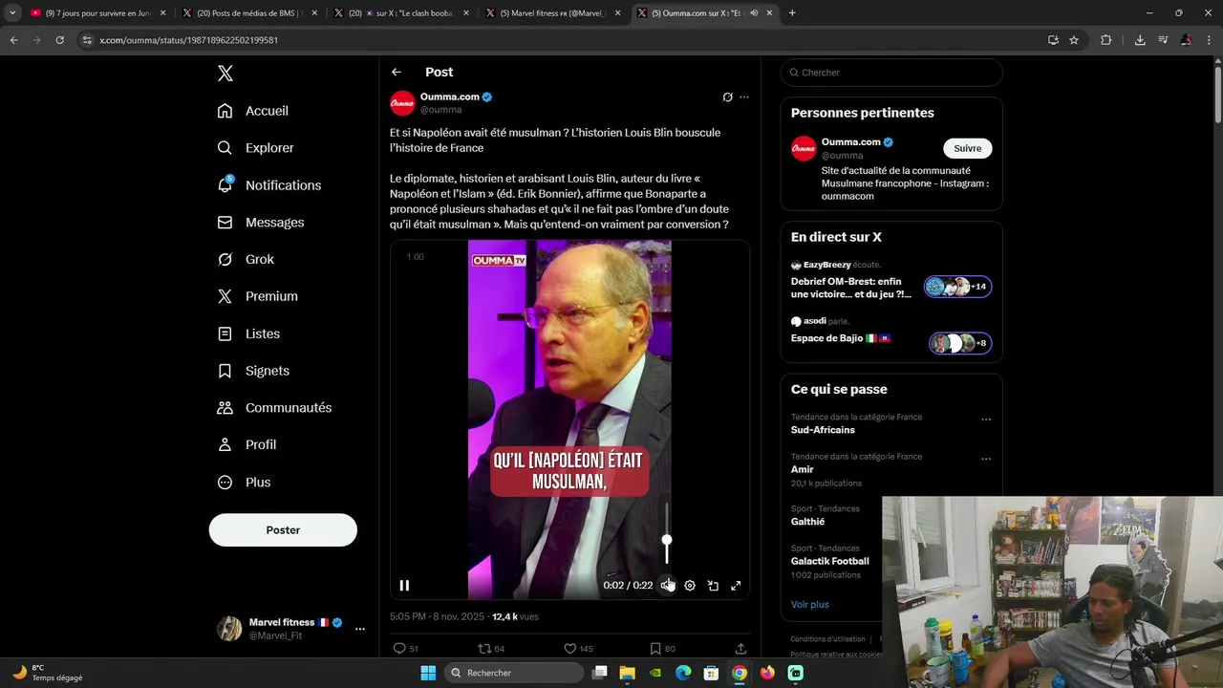Open Messages in the sidebar
The height and width of the screenshot is (688, 1223).
(261, 222)
